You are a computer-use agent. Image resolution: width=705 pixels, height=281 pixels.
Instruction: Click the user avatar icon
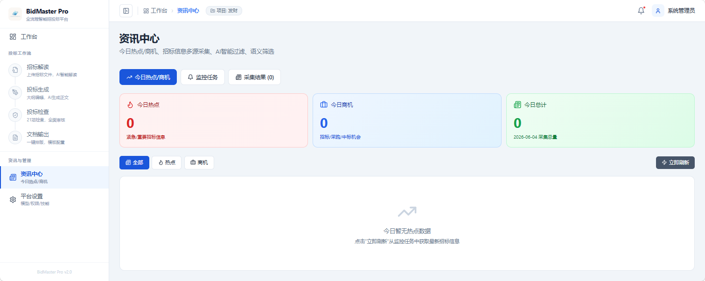pyautogui.click(x=658, y=11)
